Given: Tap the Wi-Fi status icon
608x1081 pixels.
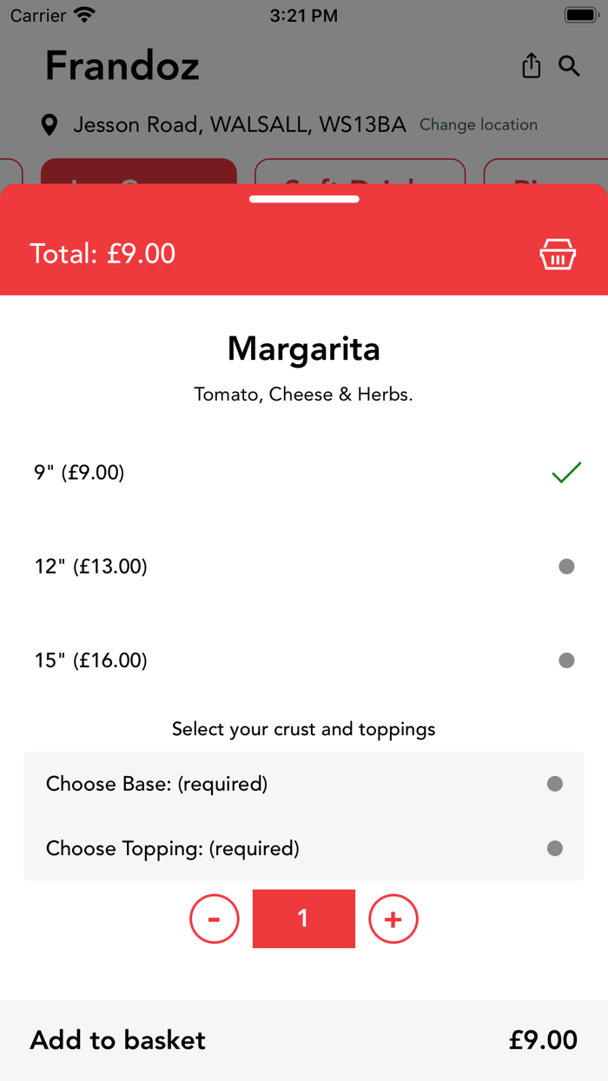Looking at the screenshot, I should 84,16.
